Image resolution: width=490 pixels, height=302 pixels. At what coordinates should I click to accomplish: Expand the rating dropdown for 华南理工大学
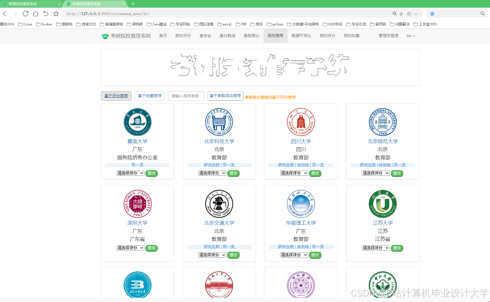point(294,255)
